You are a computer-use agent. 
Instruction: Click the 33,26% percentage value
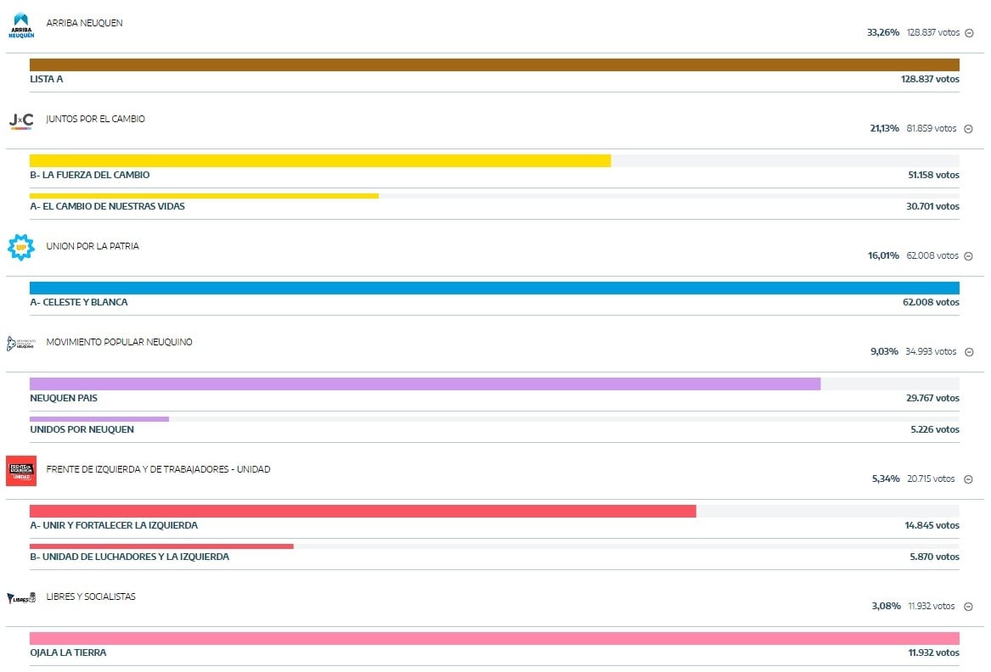coord(883,32)
